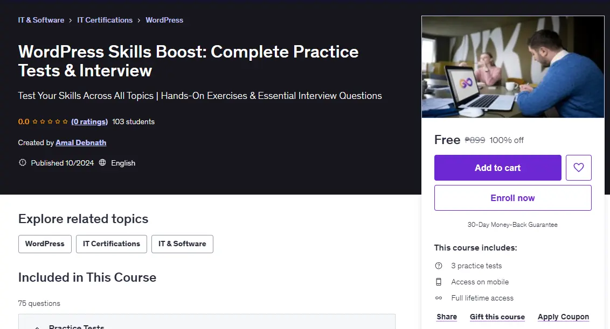Click the published date alert icon
Image resolution: width=610 pixels, height=329 pixels.
click(x=23, y=162)
